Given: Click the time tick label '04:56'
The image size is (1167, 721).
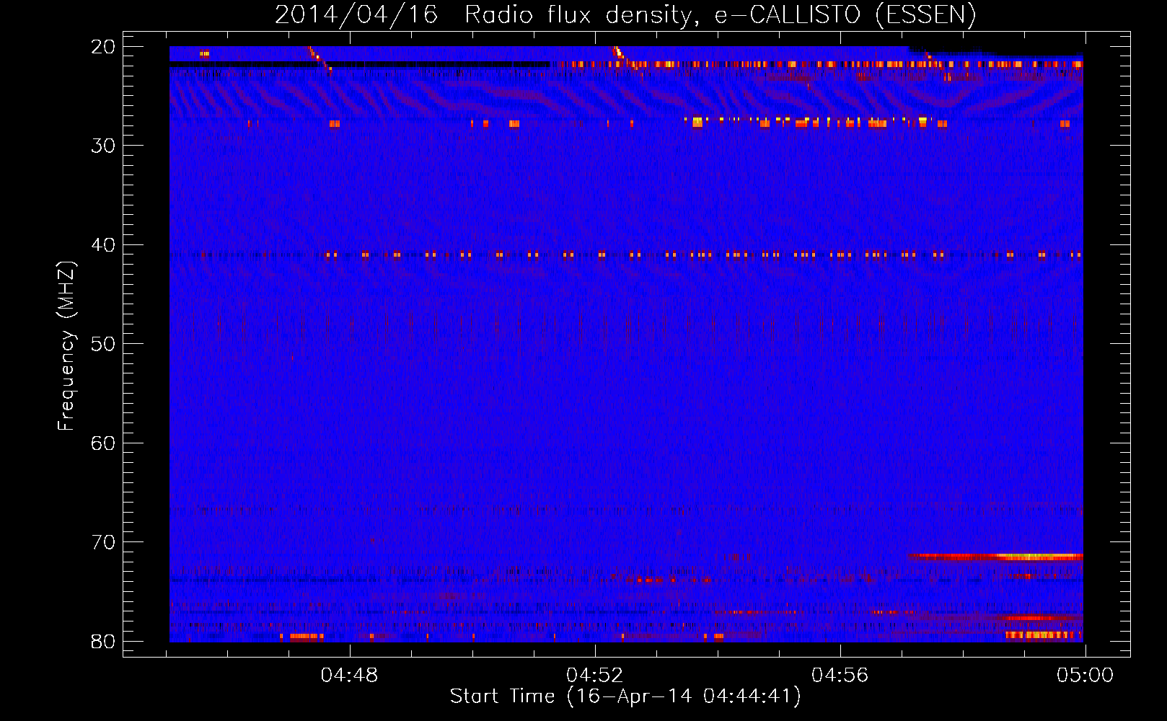Looking at the screenshot, I should click(840, 676).
